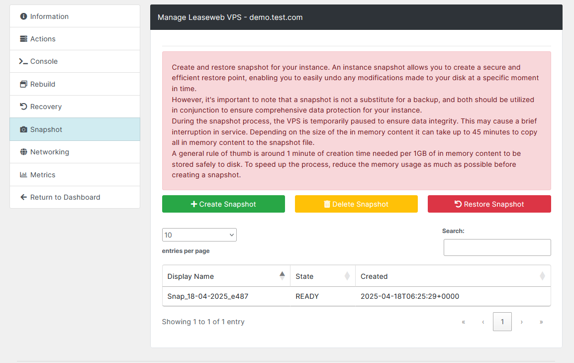The image size is (574, 363).
Task: Open the Rebuild section
Action: pyautogui.click(x=75, y=84)
